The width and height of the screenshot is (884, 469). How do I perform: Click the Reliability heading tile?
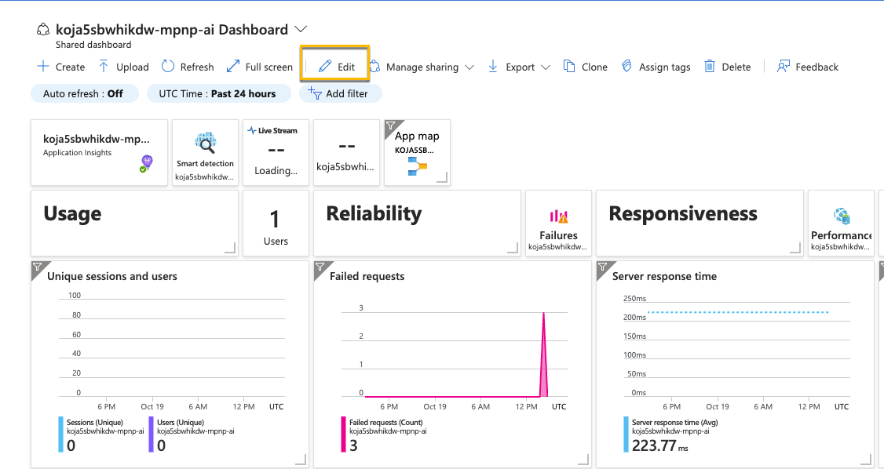pos(417,223)
